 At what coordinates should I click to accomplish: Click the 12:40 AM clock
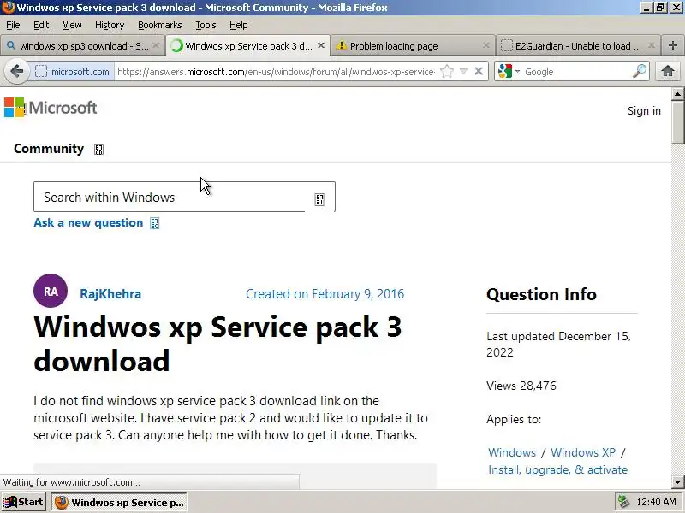pyautogui.click(x=656, y=503)
